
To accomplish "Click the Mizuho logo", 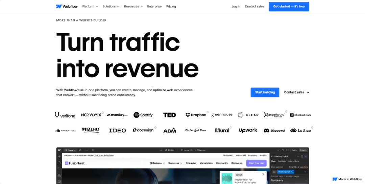I will tap(91, 130).
